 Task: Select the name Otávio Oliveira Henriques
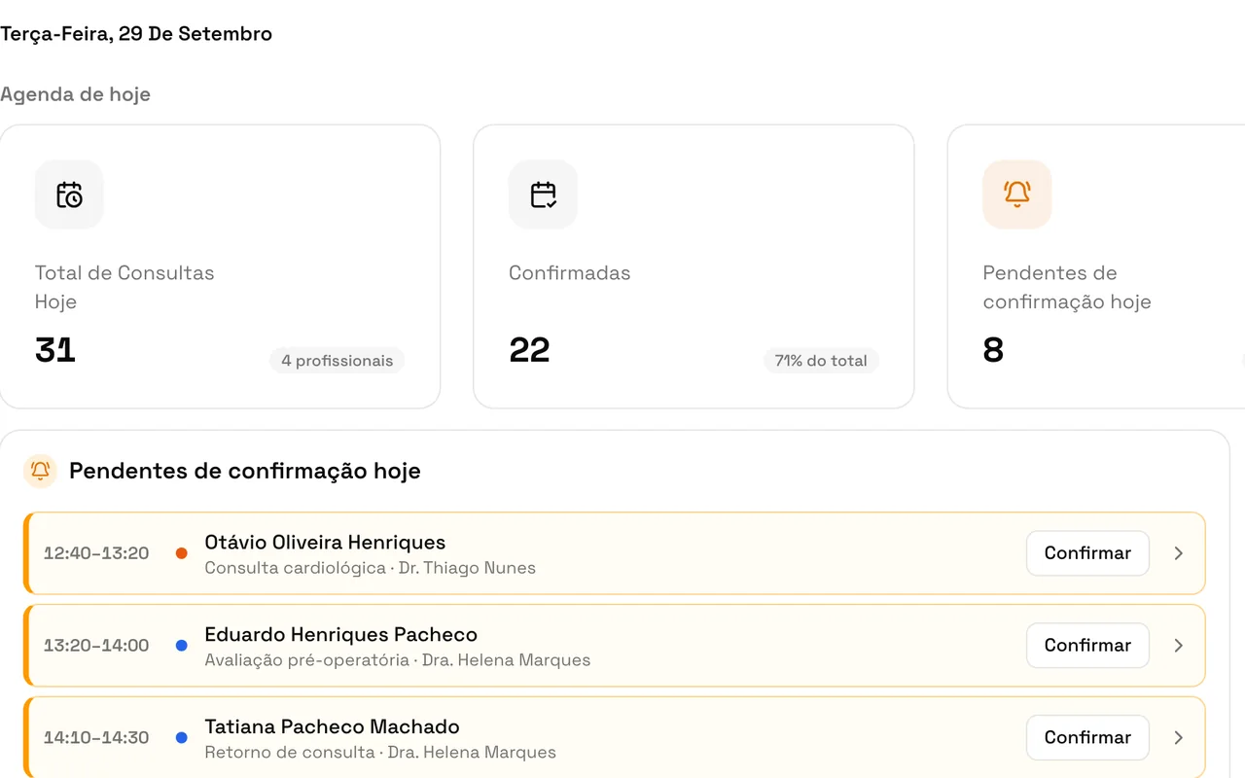coord(325,543)
